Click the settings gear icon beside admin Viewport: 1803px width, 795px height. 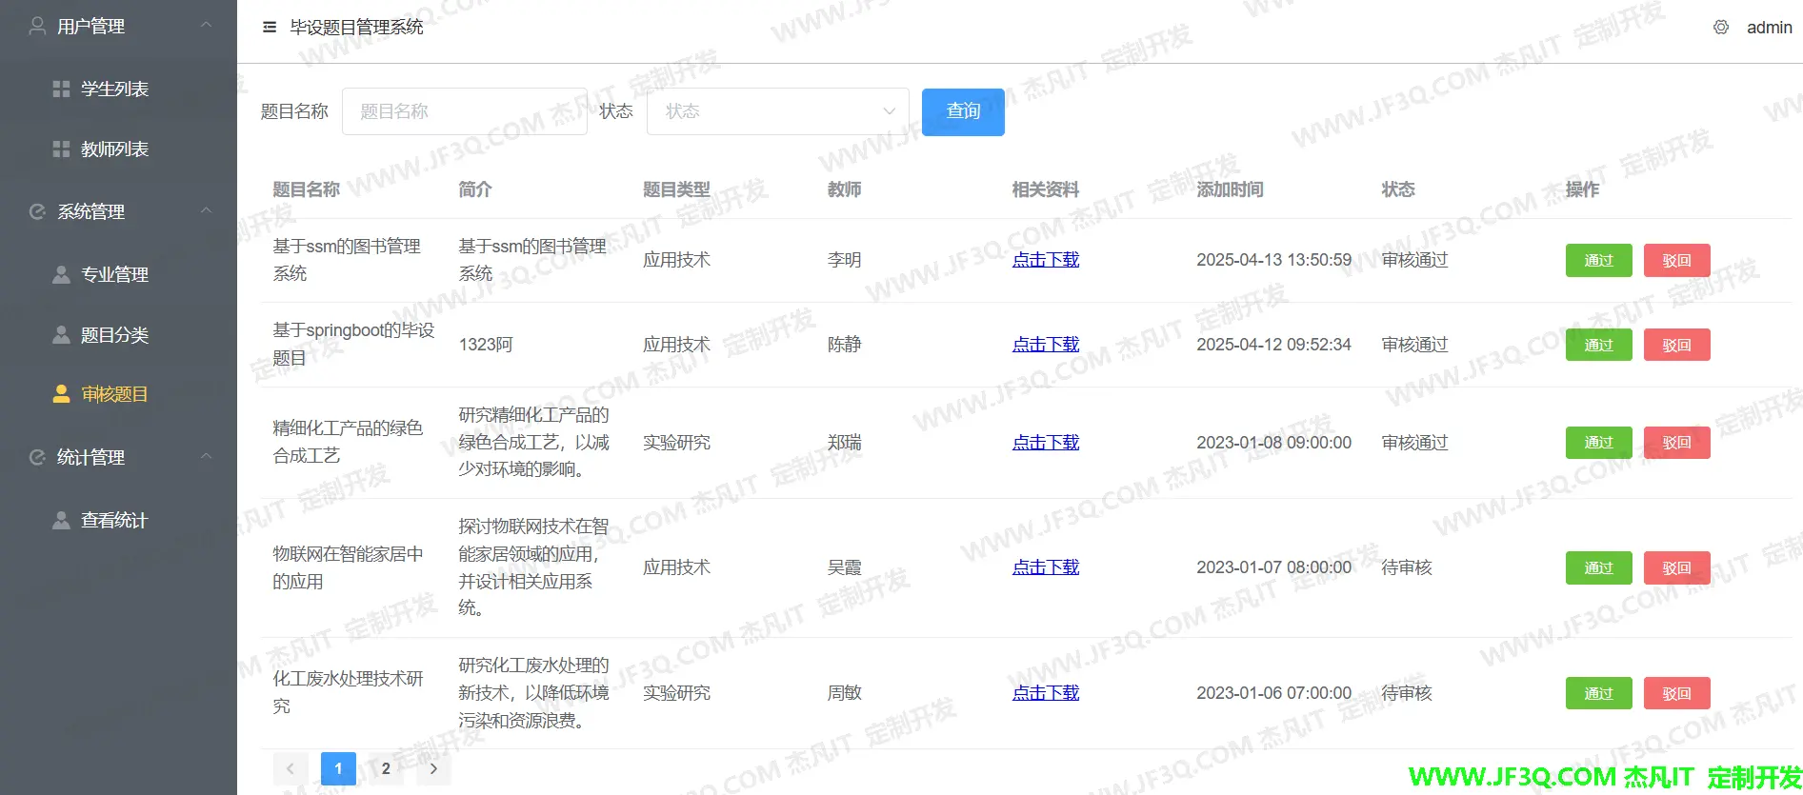[x=1720, y=28]
